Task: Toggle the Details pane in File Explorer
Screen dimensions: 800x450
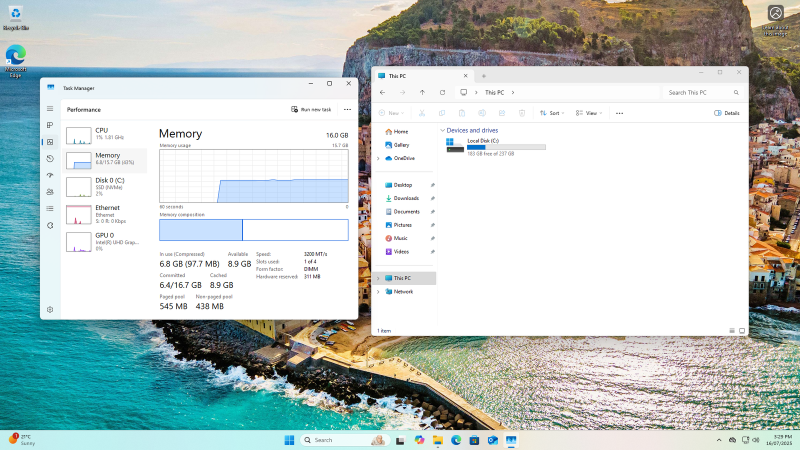Action: [727, 113]
